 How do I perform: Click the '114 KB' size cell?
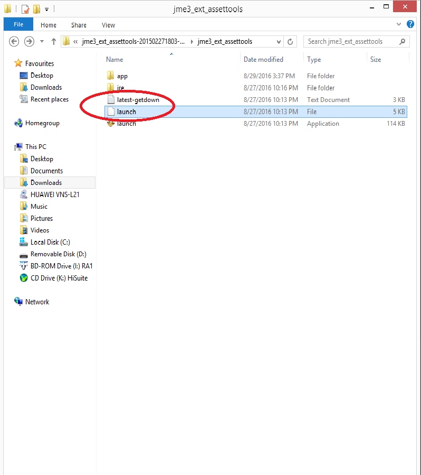[x=396, y=124]
